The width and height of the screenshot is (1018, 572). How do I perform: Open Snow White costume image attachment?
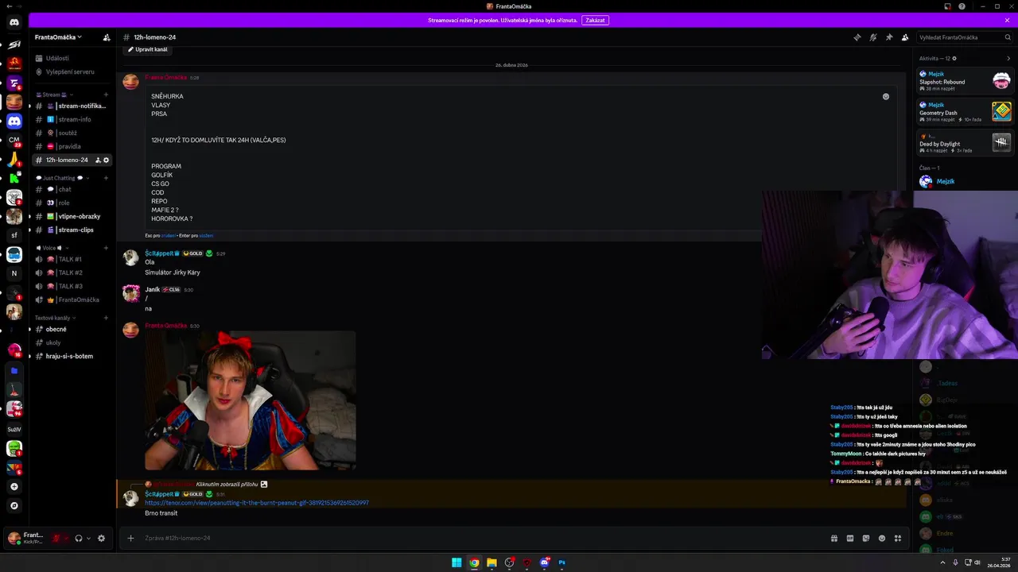[250, 400]
